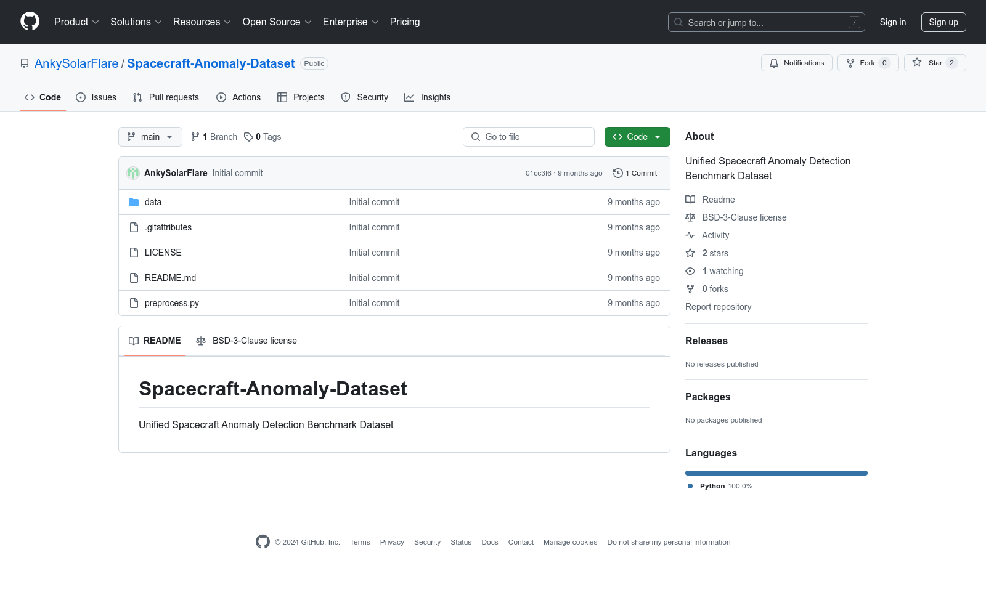Click the Pricing link
986x616 pixels.
tap(405, 22)
